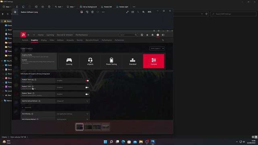The width and height of the screenshot is (258, 145).
Task: Click the Radeon Anti-Lag help icon
Action: pos(35,80)
